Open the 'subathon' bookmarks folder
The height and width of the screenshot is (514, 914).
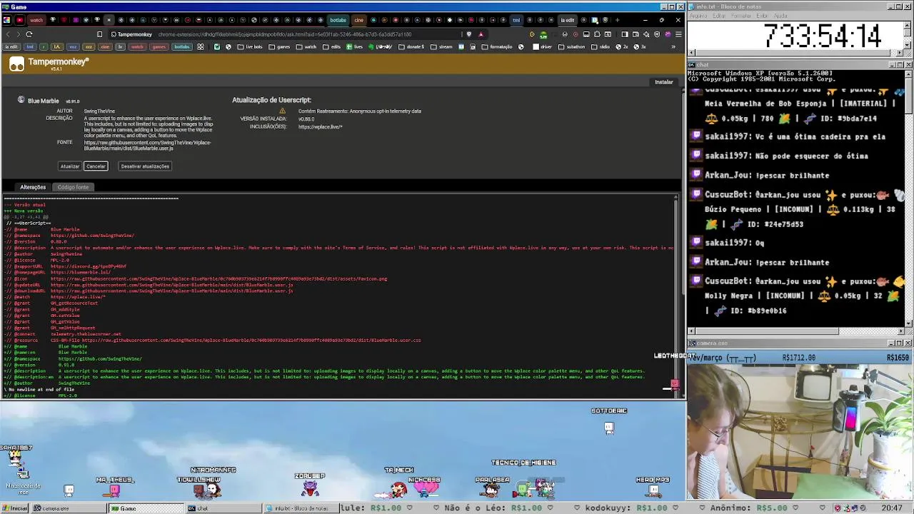pos(571,47)
